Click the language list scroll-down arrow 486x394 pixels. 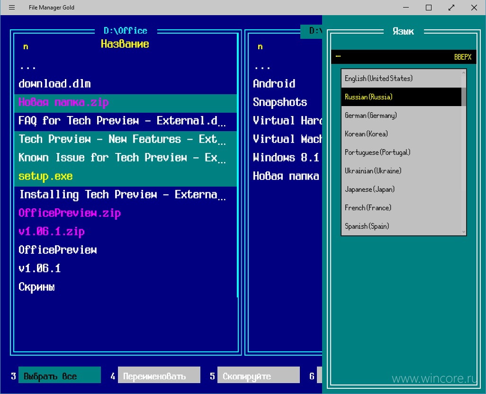click(x=464, y=232)
